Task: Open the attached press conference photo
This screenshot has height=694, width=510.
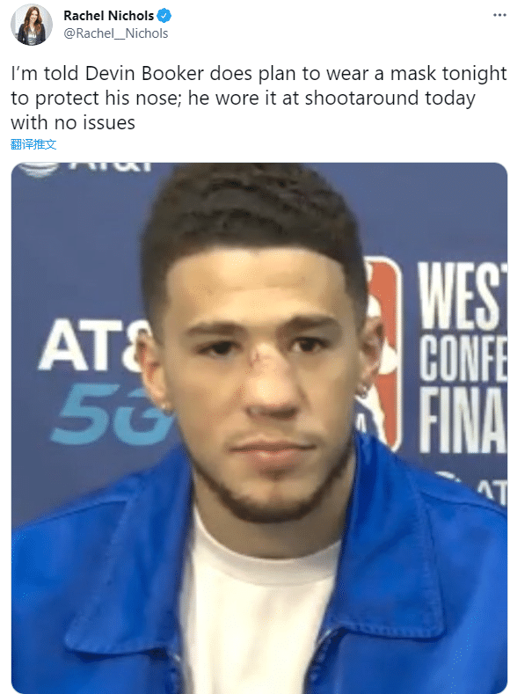Action: [x=259, y=428]
